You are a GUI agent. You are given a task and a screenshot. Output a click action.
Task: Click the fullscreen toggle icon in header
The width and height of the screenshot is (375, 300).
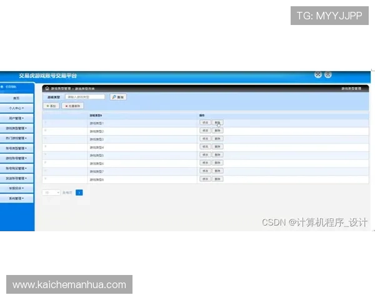coord(318,75)
